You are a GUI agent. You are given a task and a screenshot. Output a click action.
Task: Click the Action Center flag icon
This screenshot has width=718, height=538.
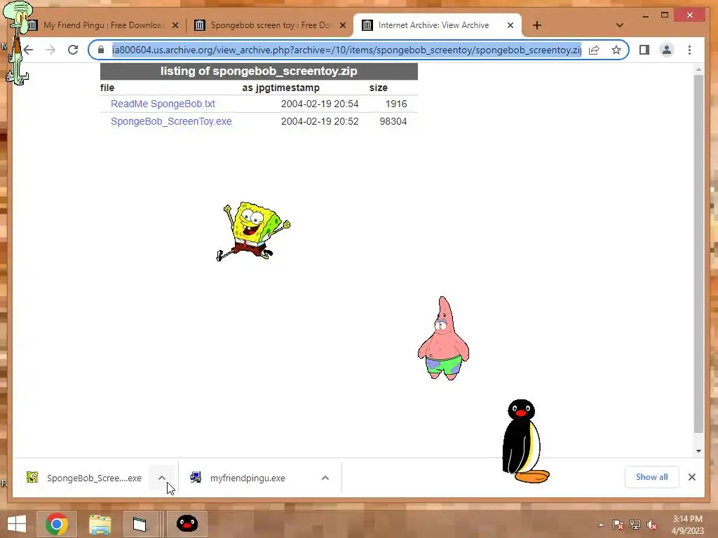[x=618, y=525]
